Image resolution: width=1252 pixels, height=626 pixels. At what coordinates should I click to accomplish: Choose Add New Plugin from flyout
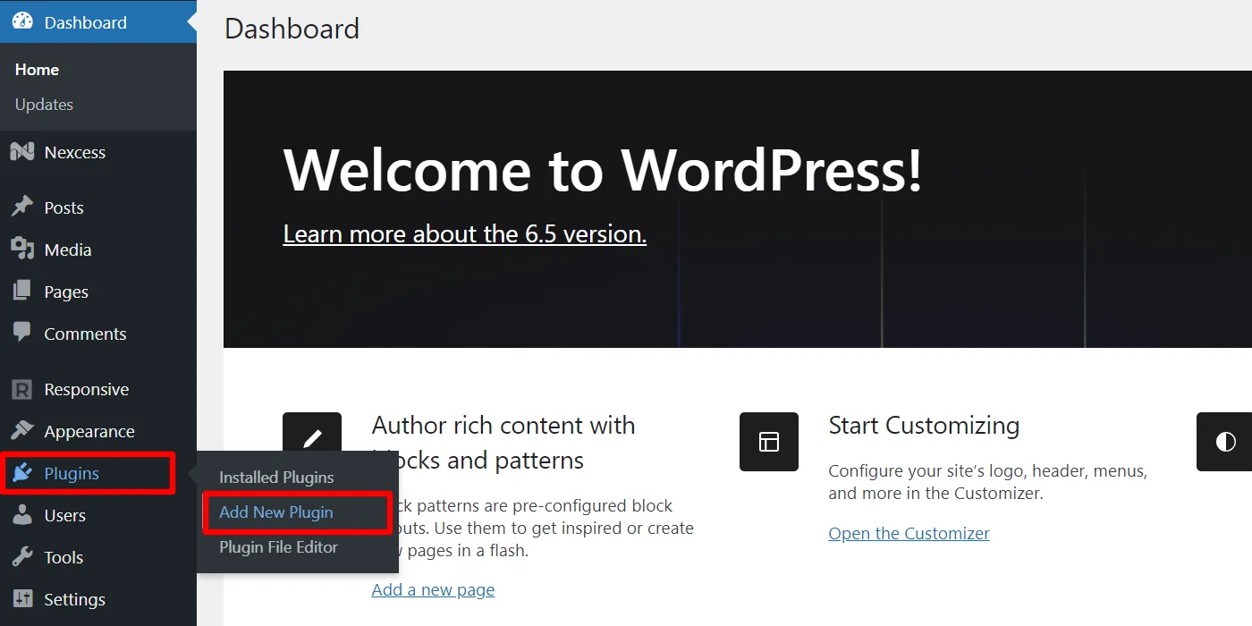(x=276, y=512)
